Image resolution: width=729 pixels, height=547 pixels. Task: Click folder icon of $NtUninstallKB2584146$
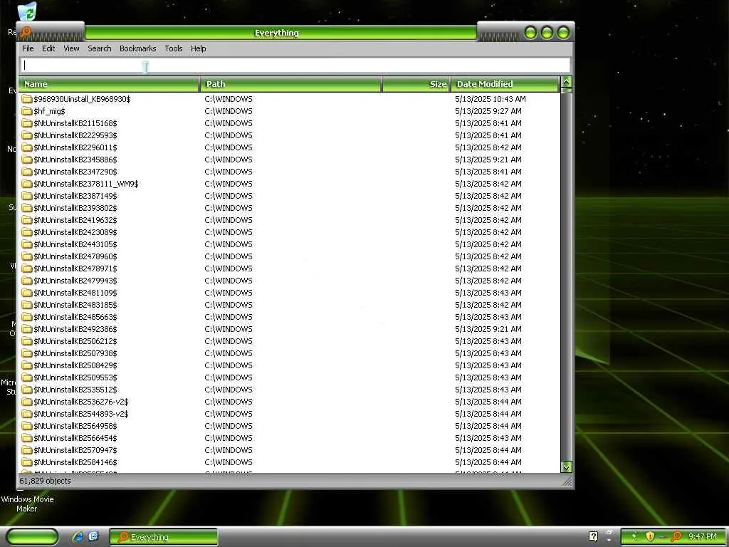tap(27, 462)
